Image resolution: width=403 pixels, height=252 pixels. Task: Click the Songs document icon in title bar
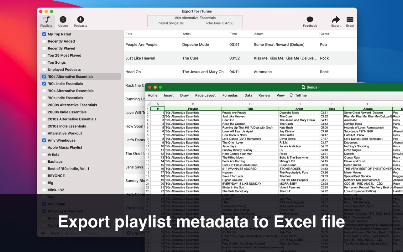303,87
